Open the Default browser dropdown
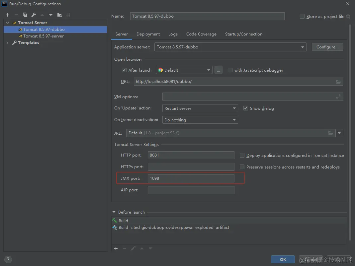 (x=184, y=70)
